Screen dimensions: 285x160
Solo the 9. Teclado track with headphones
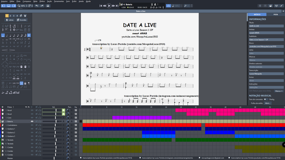pyautogui.click(x=40, y=140)
